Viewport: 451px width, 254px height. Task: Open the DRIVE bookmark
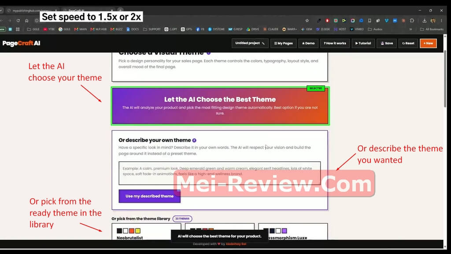tap(253, 29)
